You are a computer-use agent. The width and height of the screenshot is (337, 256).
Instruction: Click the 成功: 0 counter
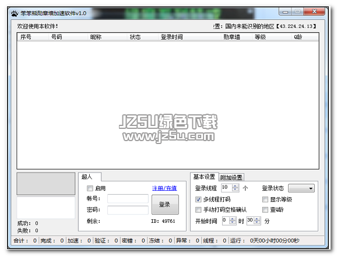pos(28,223)
